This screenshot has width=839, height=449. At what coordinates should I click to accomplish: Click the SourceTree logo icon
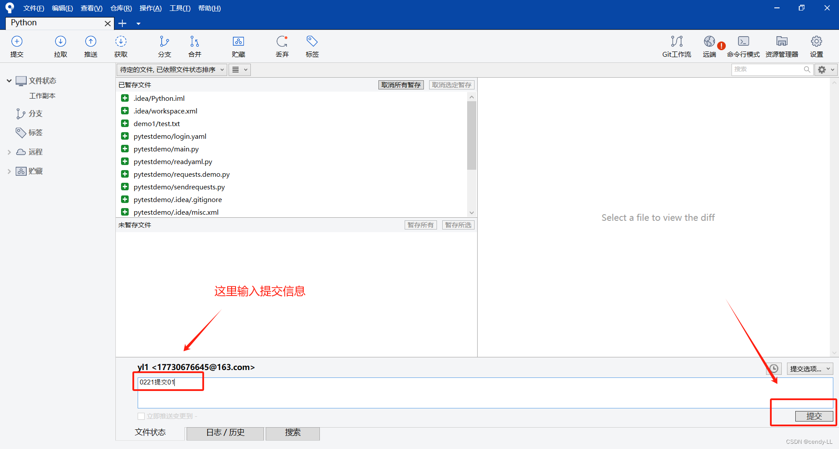click(x=10, y=8)
